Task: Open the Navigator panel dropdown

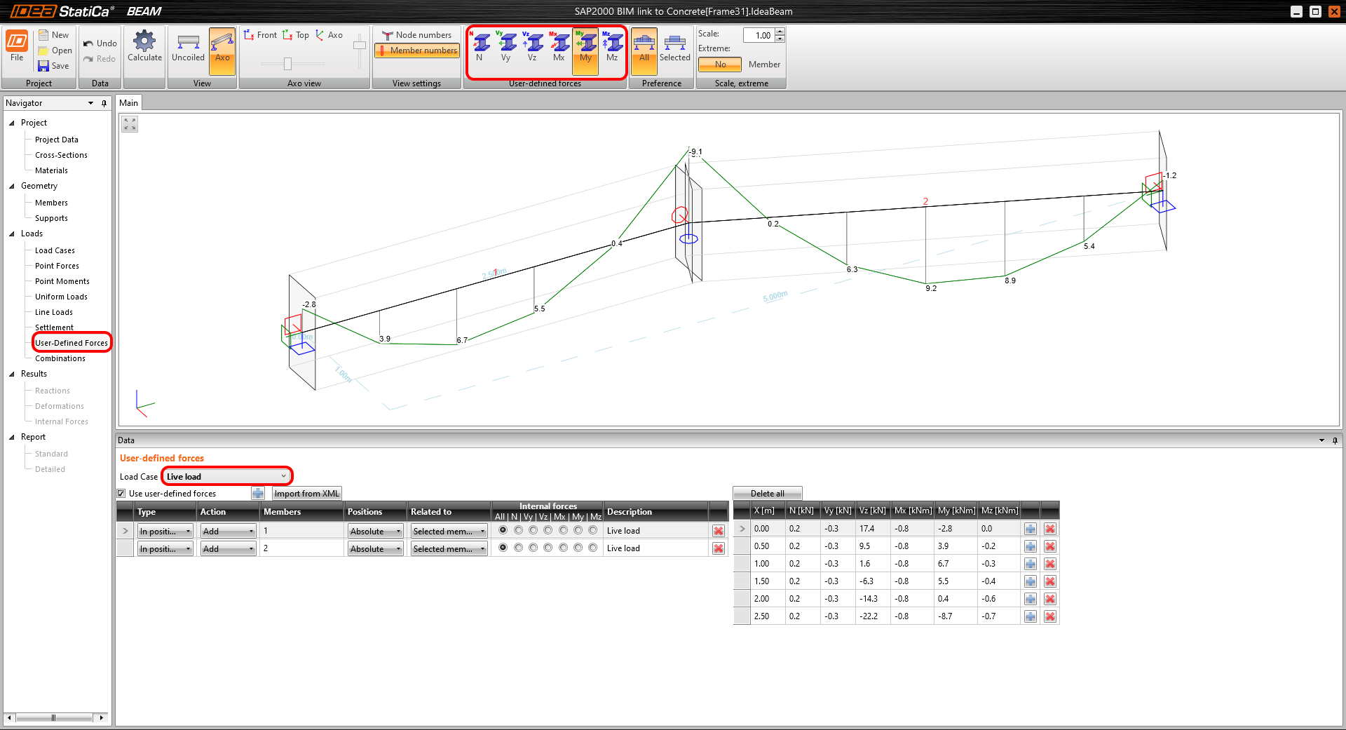Action: pyautogui.click(x=90, y=103)
